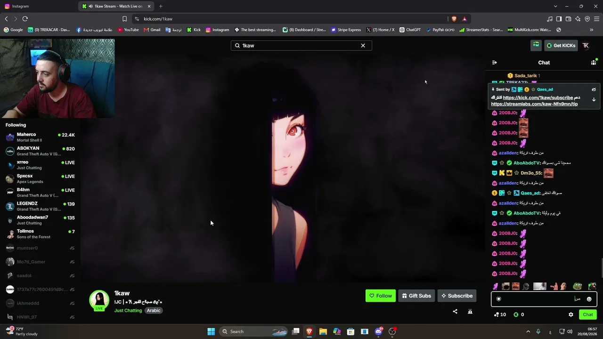This screenshot has width=603, height=339.
Task: Open xrreo channel in Following list
Action: point(40,165)
